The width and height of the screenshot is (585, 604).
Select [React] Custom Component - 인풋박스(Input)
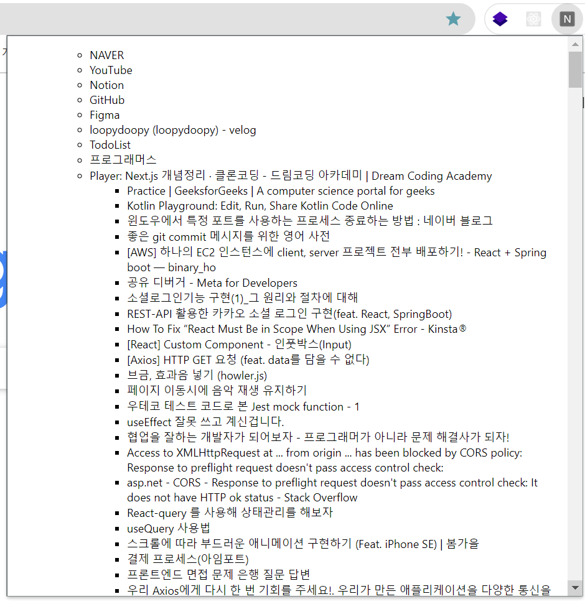[x=240, y=345]
